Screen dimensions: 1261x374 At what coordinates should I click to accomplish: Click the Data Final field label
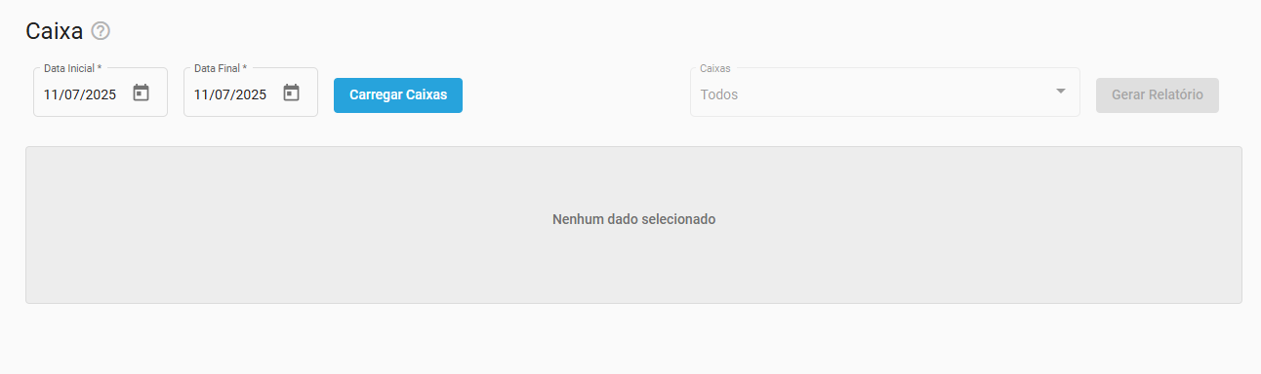pyautogui.click(x=221, y=69)
